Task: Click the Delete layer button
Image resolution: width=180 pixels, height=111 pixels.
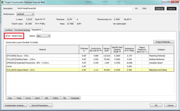Action: pos(56,98)
